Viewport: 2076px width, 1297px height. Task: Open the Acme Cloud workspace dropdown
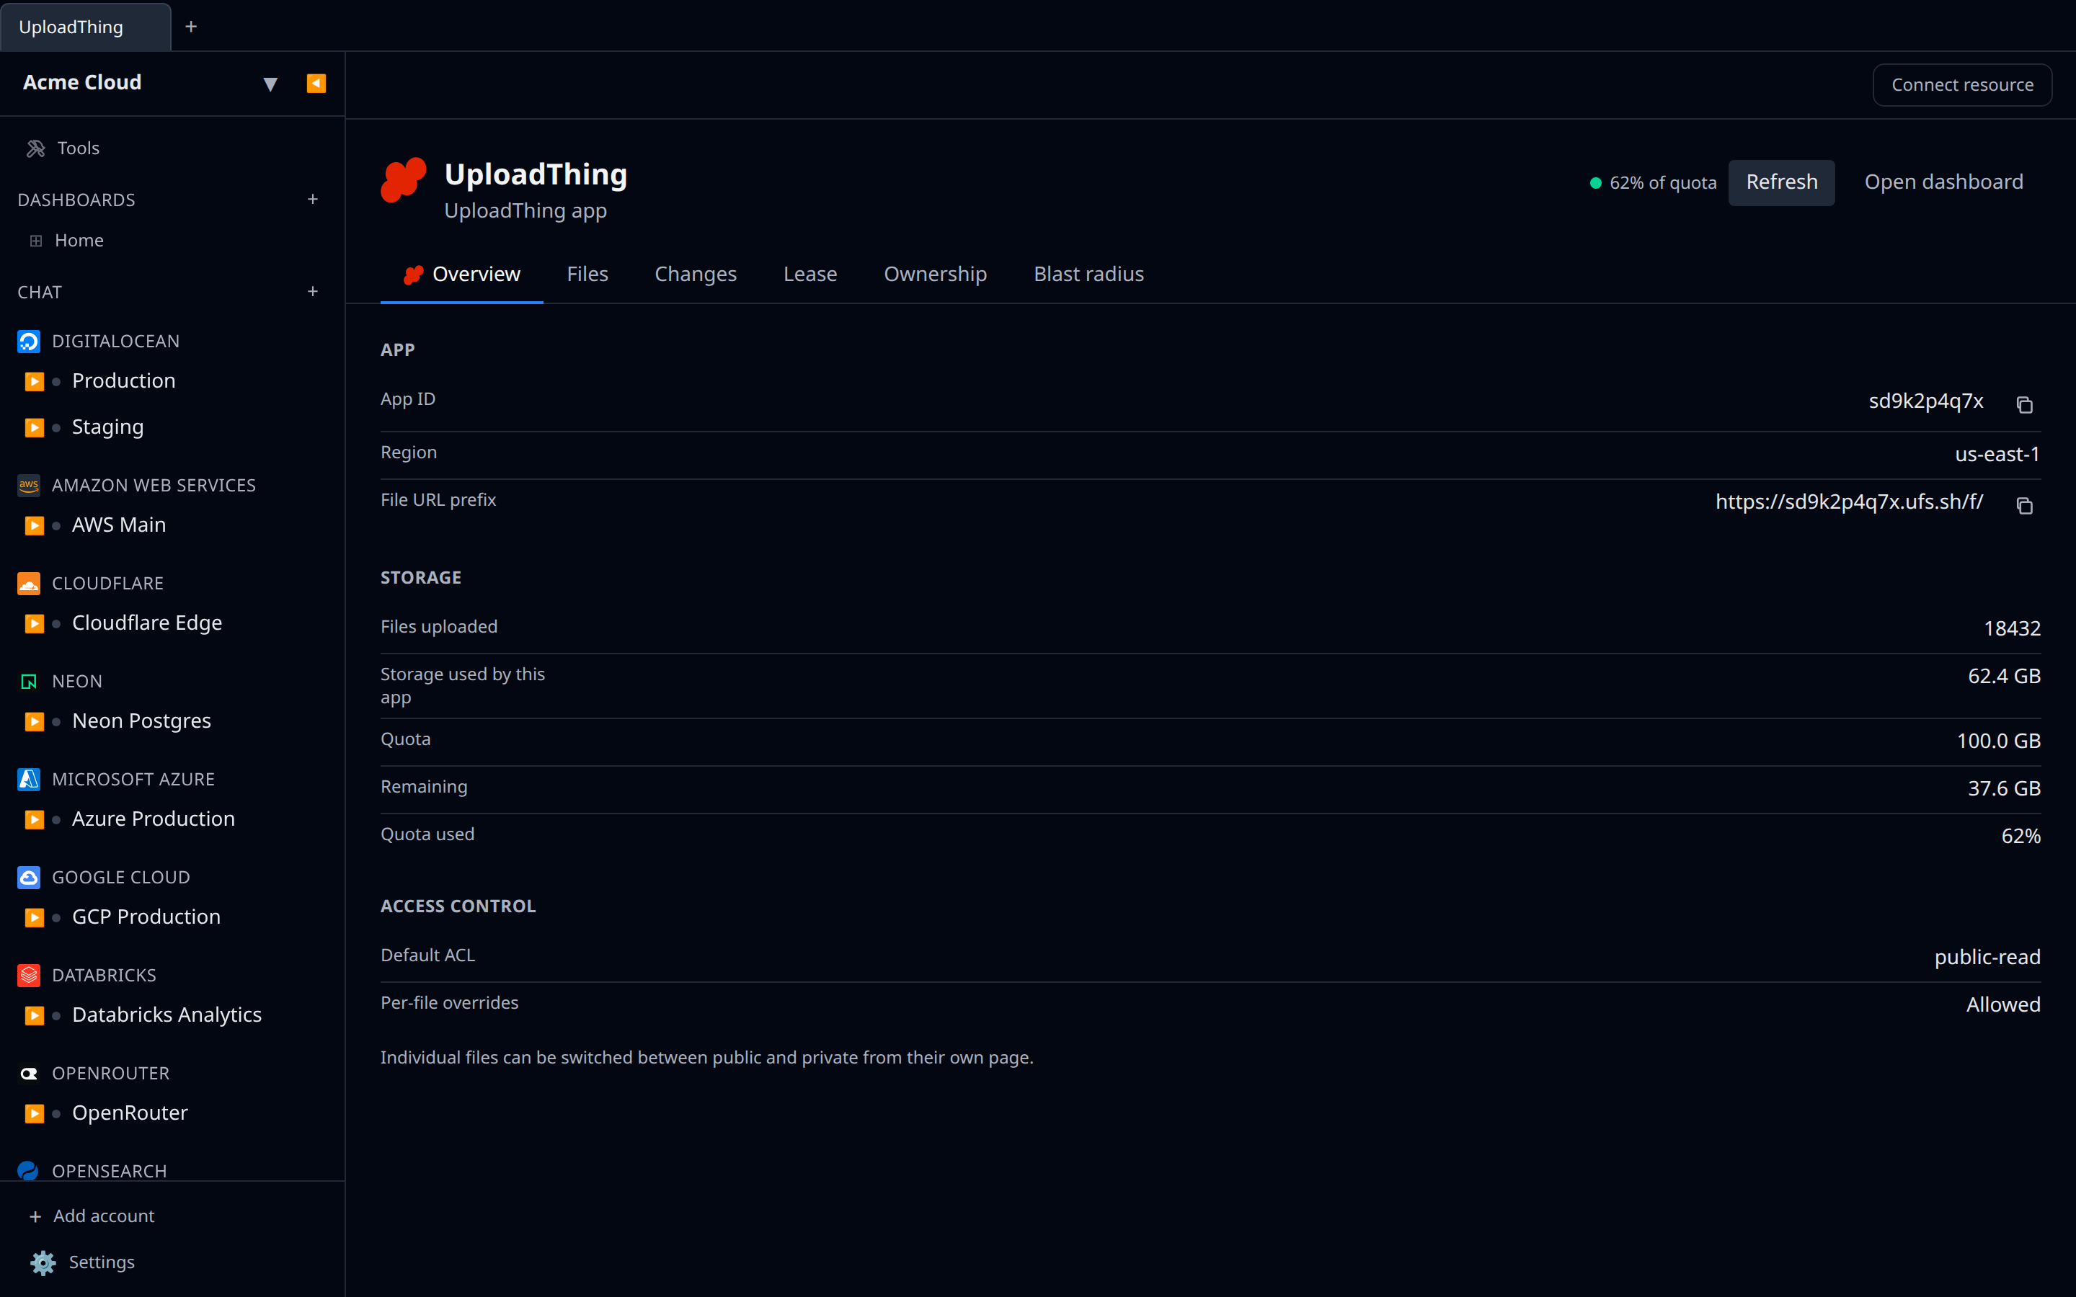pos(270,84)
